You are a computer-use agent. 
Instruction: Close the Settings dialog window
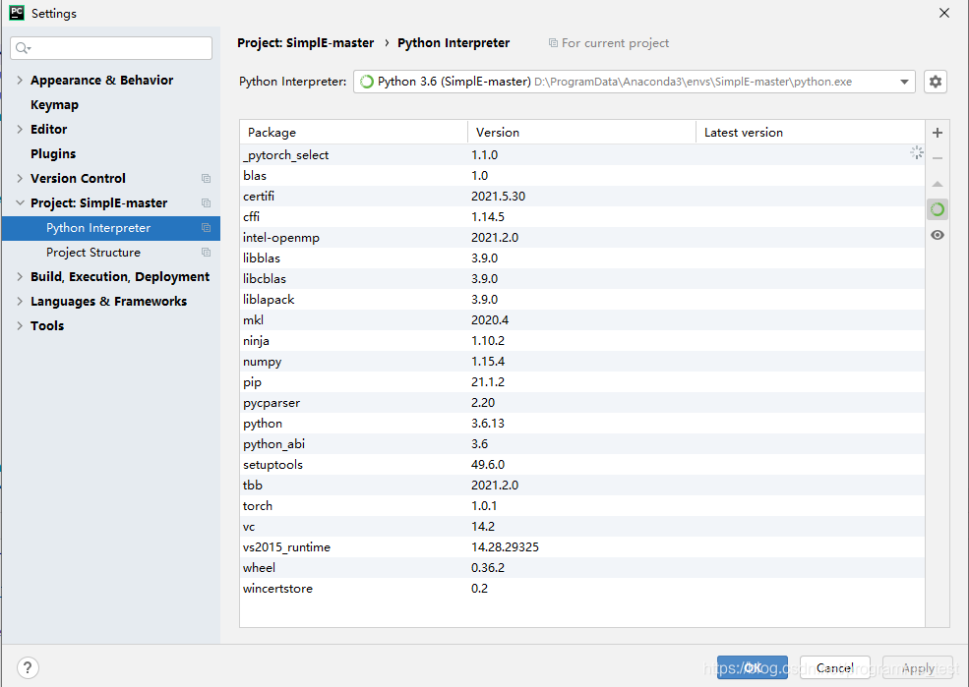(x=943, y=13)
